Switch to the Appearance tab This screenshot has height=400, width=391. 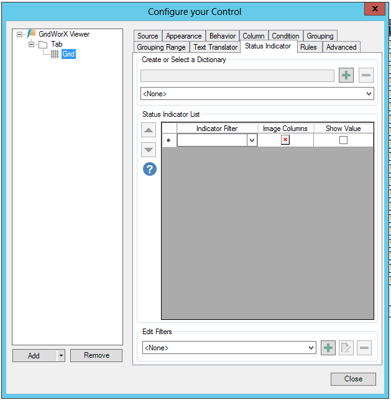pos(183,36)
